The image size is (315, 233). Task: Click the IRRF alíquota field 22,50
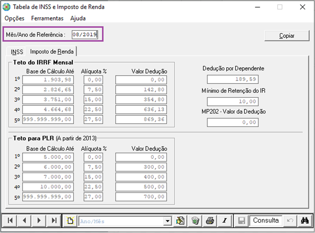pyautogui.click(x=93, y=110)
